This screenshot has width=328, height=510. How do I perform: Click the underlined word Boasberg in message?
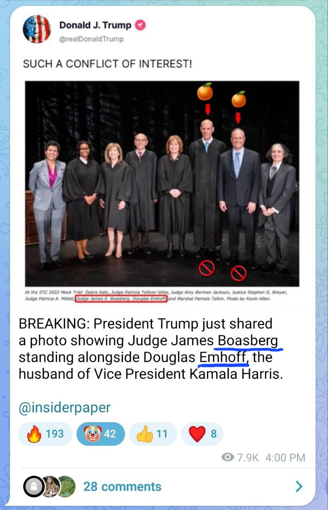click(248, 341)
